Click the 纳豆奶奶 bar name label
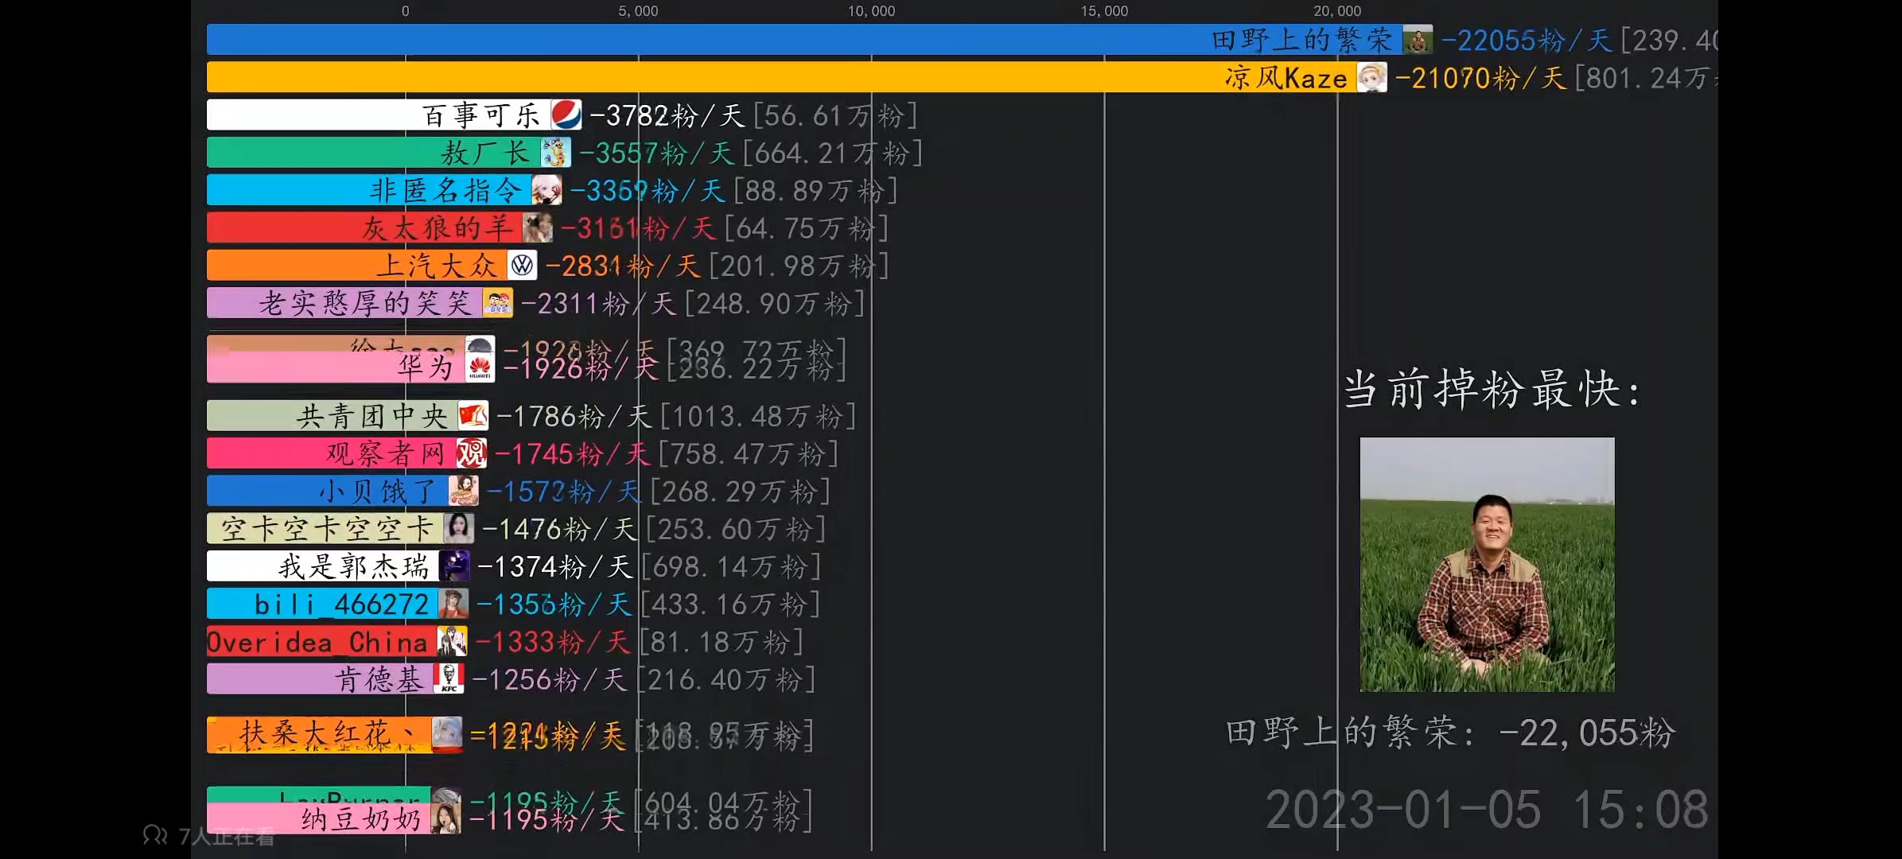 pyautogui.click(x=361, y=819)
